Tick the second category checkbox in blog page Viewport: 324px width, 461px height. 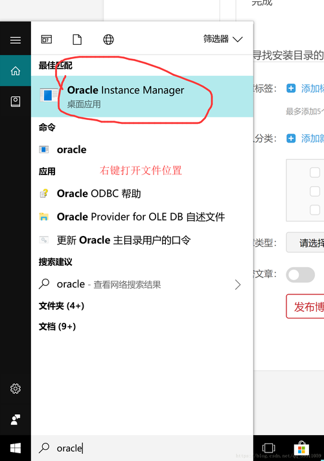[315, 191]
